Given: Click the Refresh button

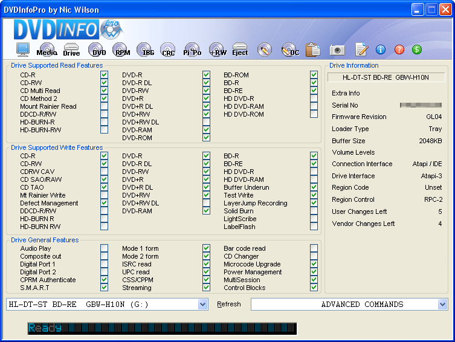Looking at the screenshot, I should click(229, 305).
